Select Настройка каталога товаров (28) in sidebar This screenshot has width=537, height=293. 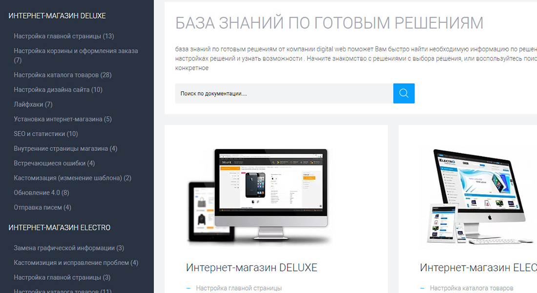click(x=62, y=75)
